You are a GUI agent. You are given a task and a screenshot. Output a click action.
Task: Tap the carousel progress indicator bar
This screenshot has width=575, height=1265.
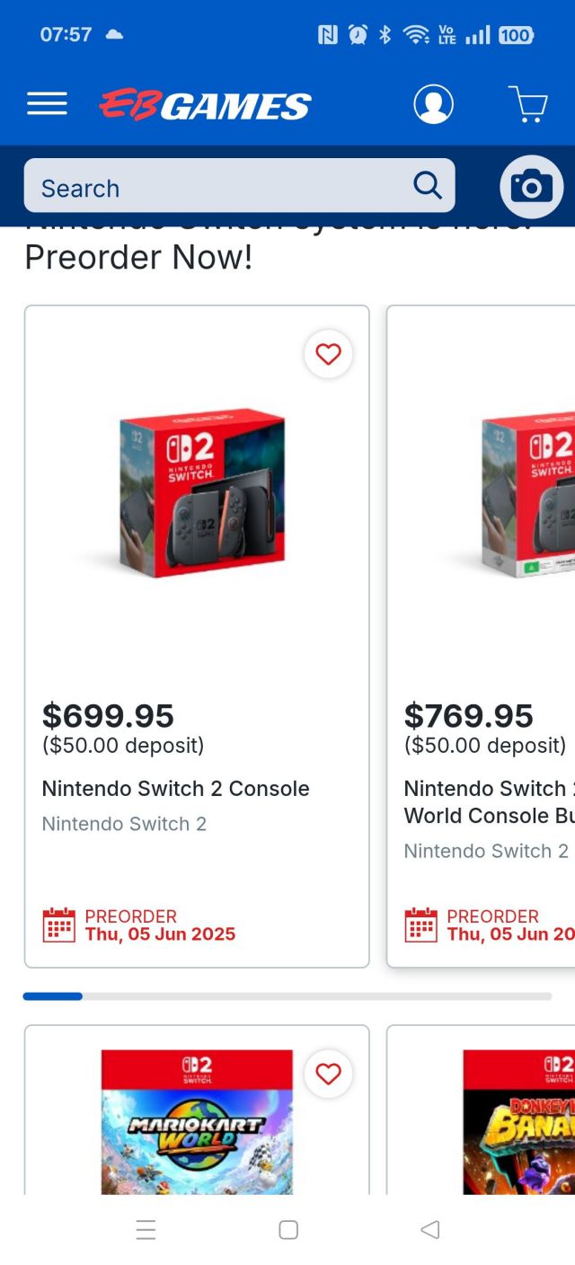click(52, 996)
